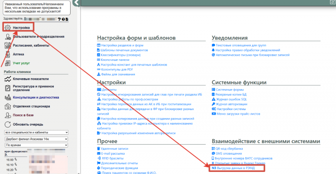Image resolution: width=336 pixels, height=174 pixels.
Task: Click the Пользователи и подразделения person icon
Action: (8, 37)
